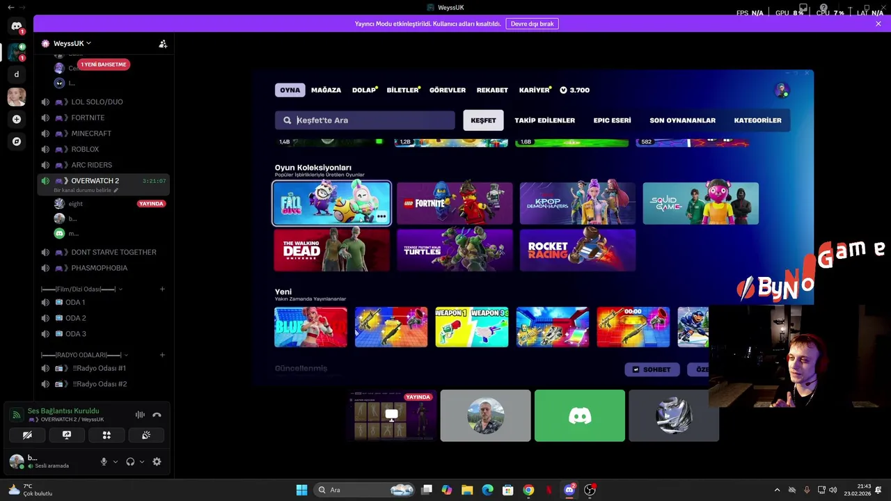Add a new server with plus icon
Screen dimensions: 891x501
tap(17, 119)
